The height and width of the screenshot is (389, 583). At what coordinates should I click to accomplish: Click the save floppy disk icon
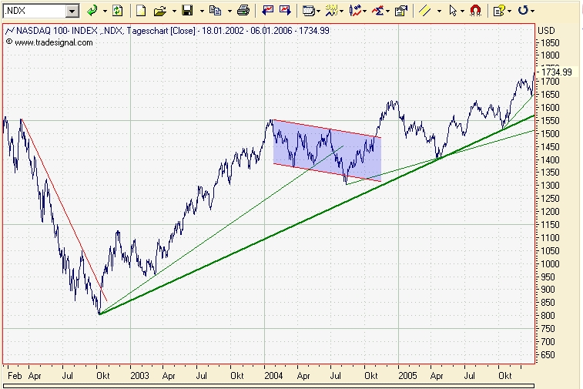188,11
